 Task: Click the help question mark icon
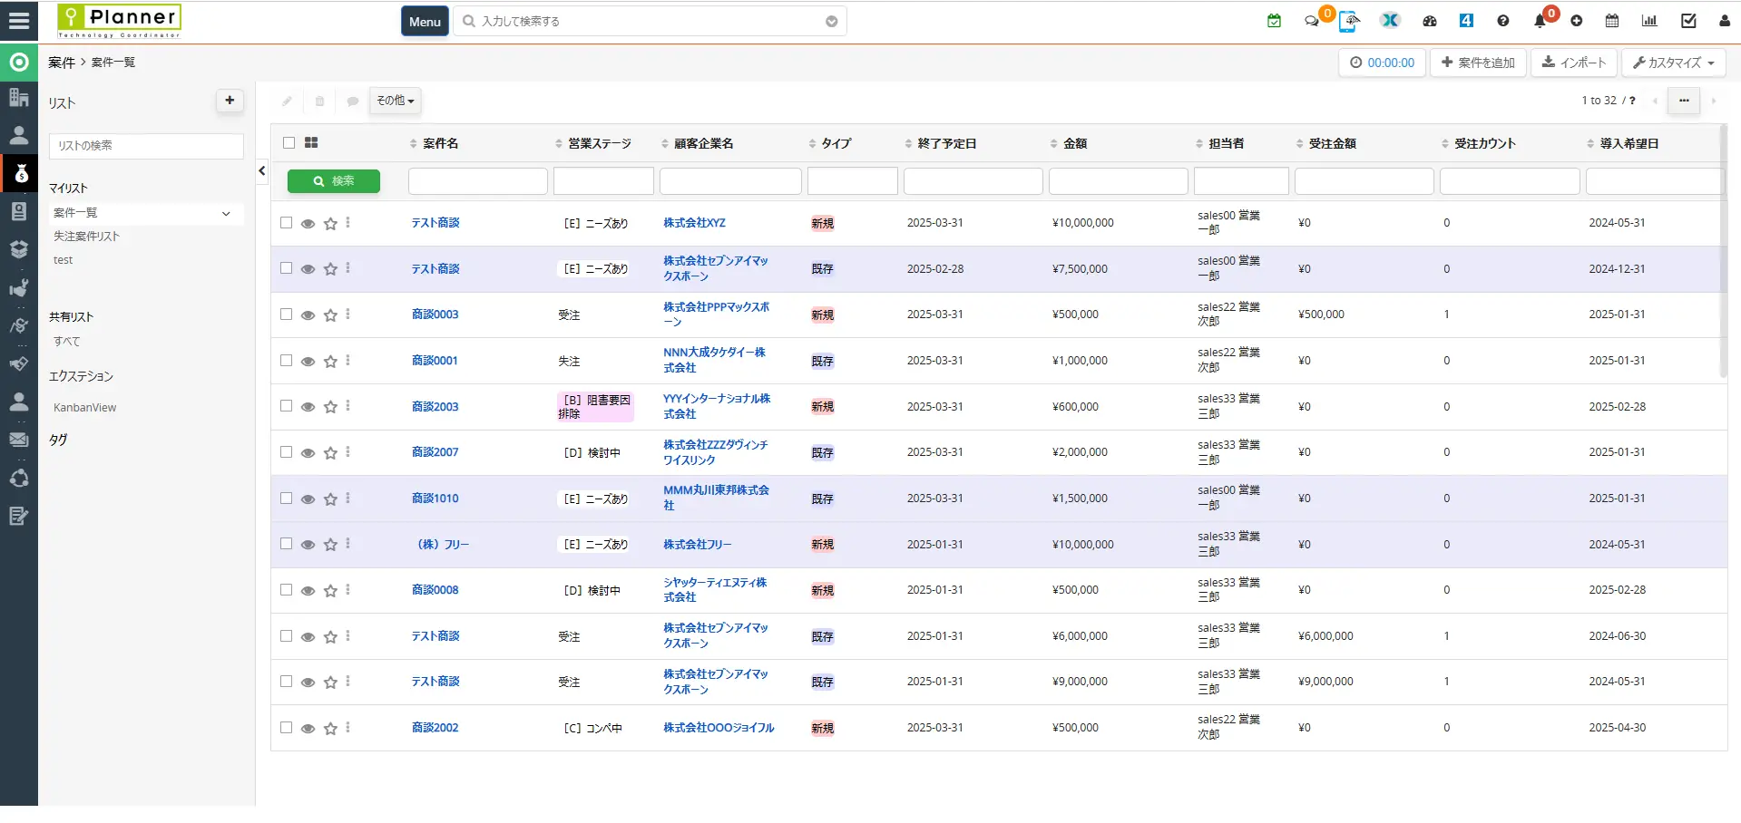[x=1503, y=21]
